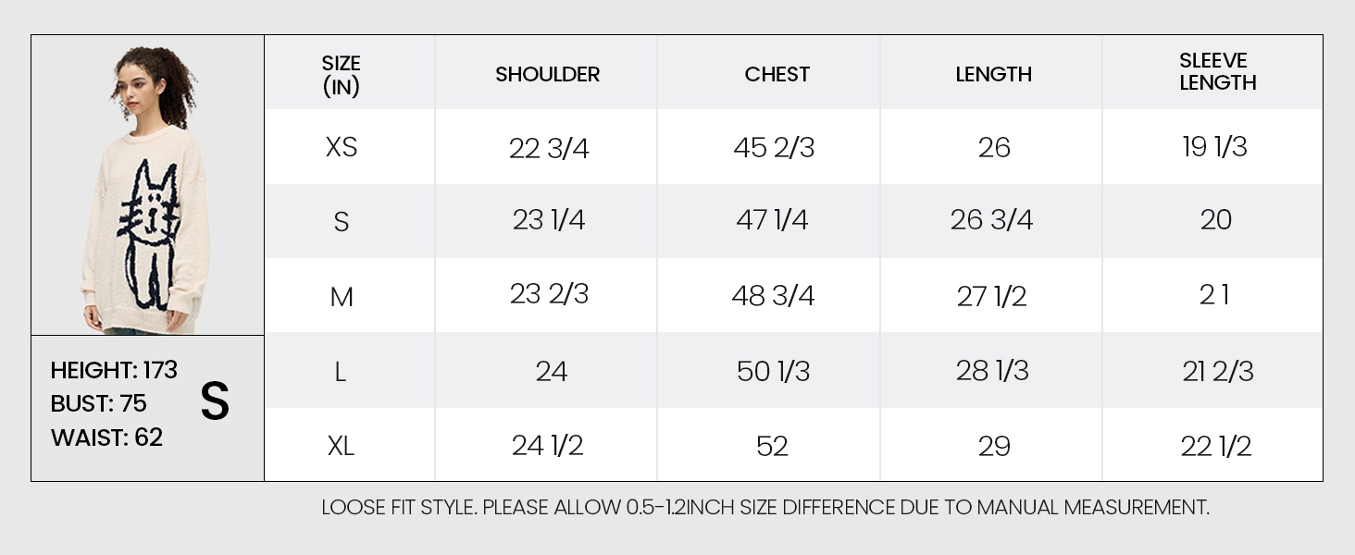Select the L size row label

[x=341, y=372]
